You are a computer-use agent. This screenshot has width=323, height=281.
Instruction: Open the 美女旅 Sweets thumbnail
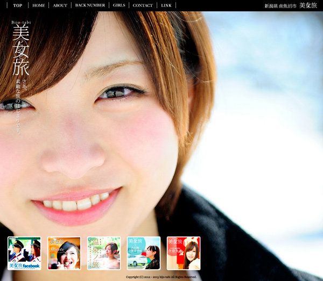[x=64, y=253]
